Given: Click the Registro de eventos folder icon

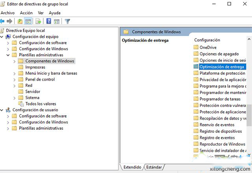Looking at the screenshot, I should (x=196, y=137).
